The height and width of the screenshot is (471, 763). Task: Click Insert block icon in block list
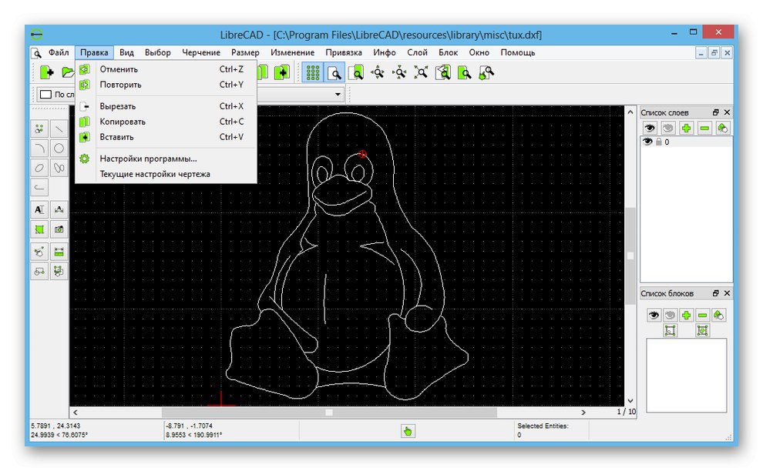coord(702,330)
